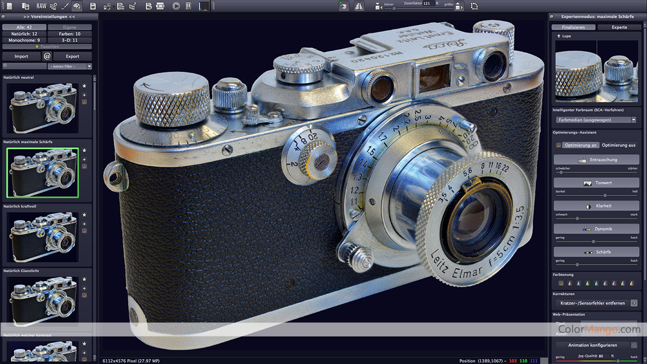647x364 pixels.
Task: Select the Natürlich Glanzlicht preset thumbnail
Action: click(43, 302)
